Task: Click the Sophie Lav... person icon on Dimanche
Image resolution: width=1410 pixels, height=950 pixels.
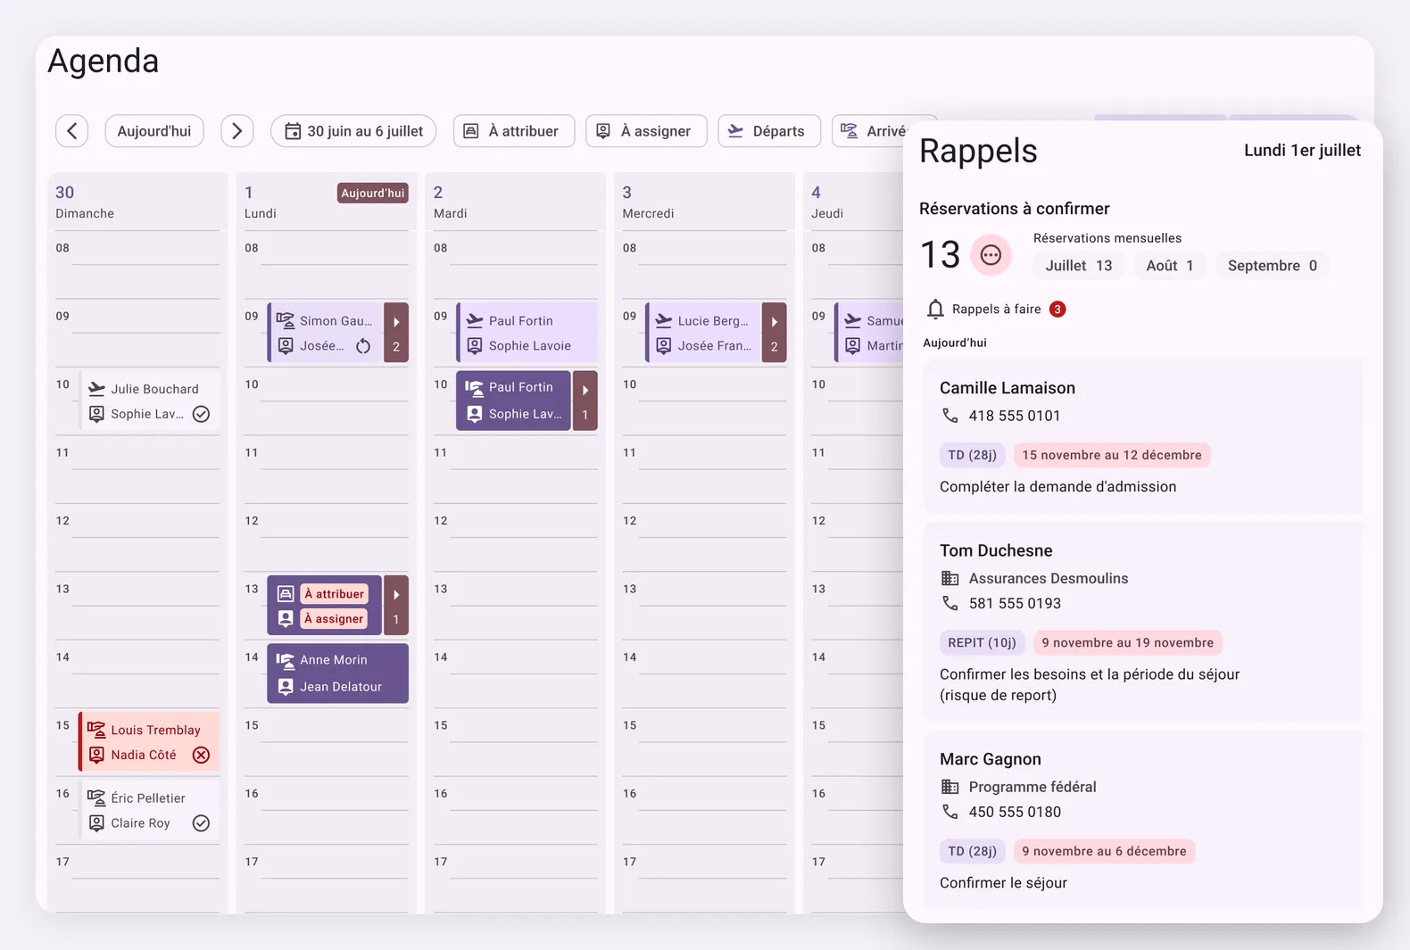Action: point(96,414)
